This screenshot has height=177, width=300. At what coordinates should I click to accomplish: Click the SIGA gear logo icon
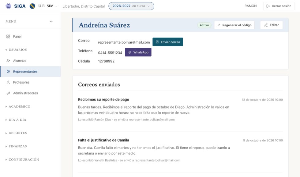pos(9,6)
